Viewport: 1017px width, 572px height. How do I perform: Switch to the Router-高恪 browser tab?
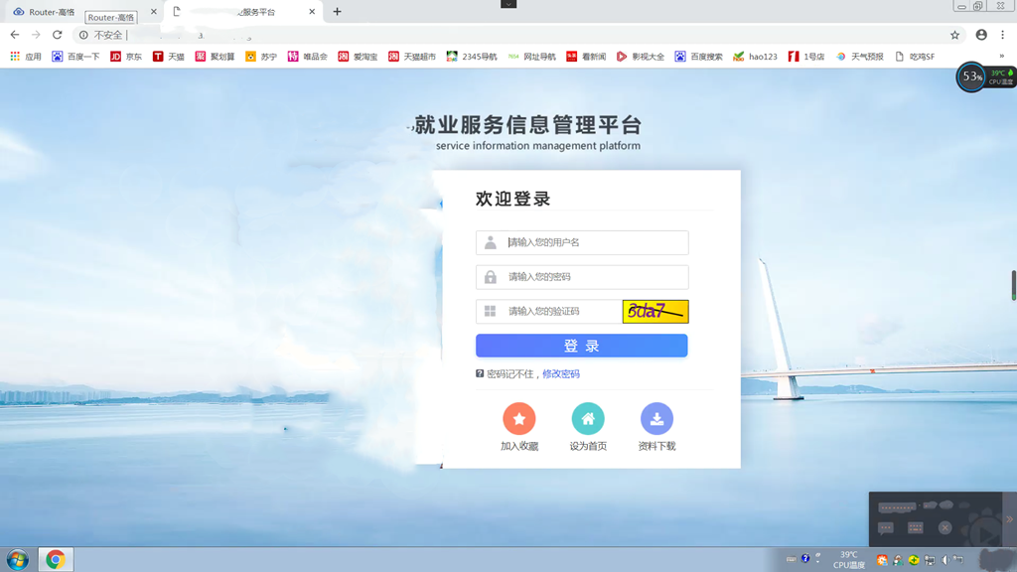tap(83, 12)
